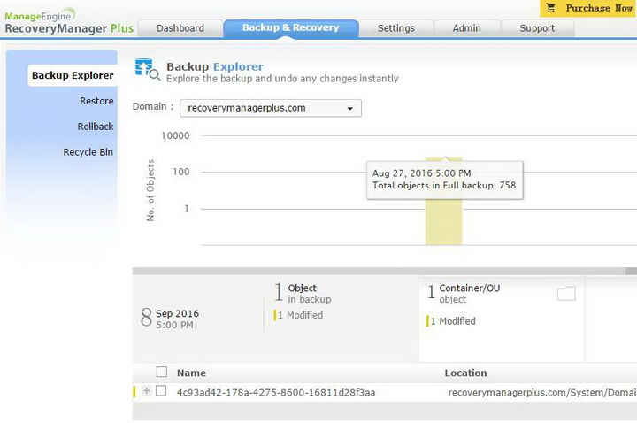This screenshot has height=423, width=637.
Task: Click the Name column header
Action: pyautogui.click(x=191, y=373)
